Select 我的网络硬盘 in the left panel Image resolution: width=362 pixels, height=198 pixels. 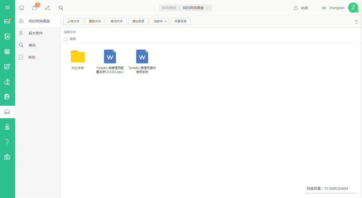pos(38,21)
